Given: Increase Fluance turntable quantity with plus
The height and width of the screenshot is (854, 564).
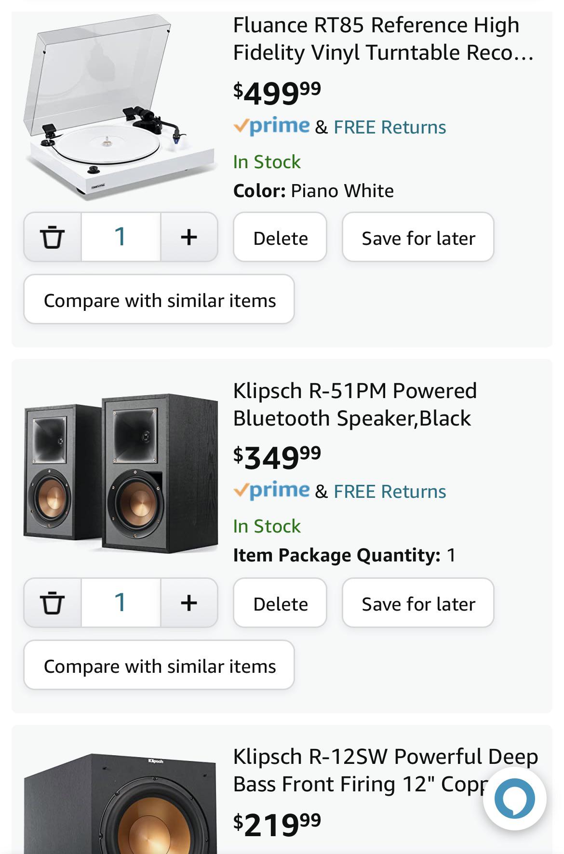Looking at the screenshot, I should coord(189,237).
